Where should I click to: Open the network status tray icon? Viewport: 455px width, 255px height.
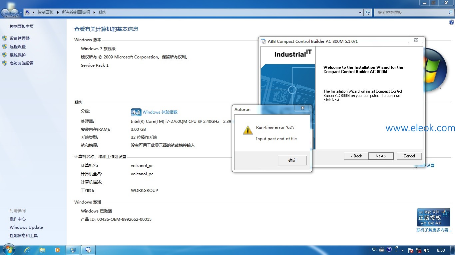419,250
